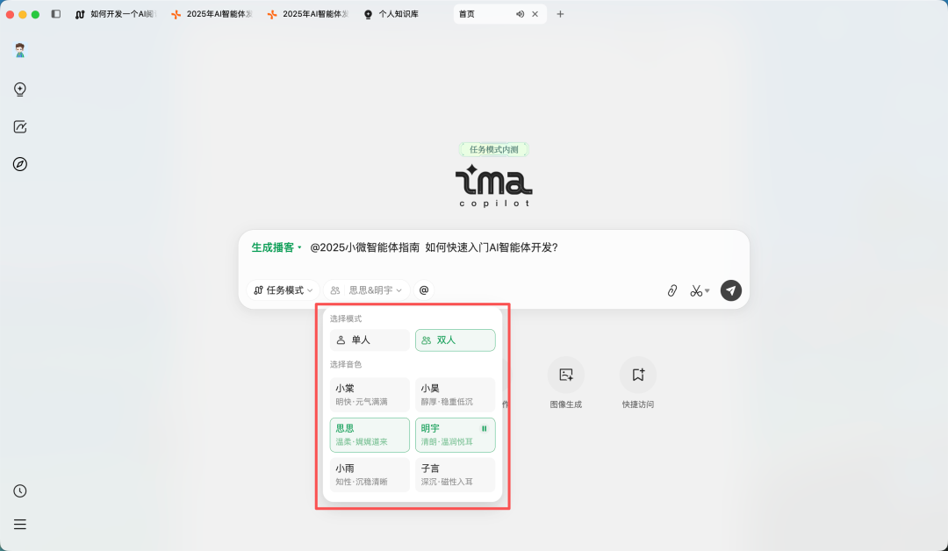Click the @ mention icon in the toolbar
The image size is (948, 551).
click(x=423, y=289)
